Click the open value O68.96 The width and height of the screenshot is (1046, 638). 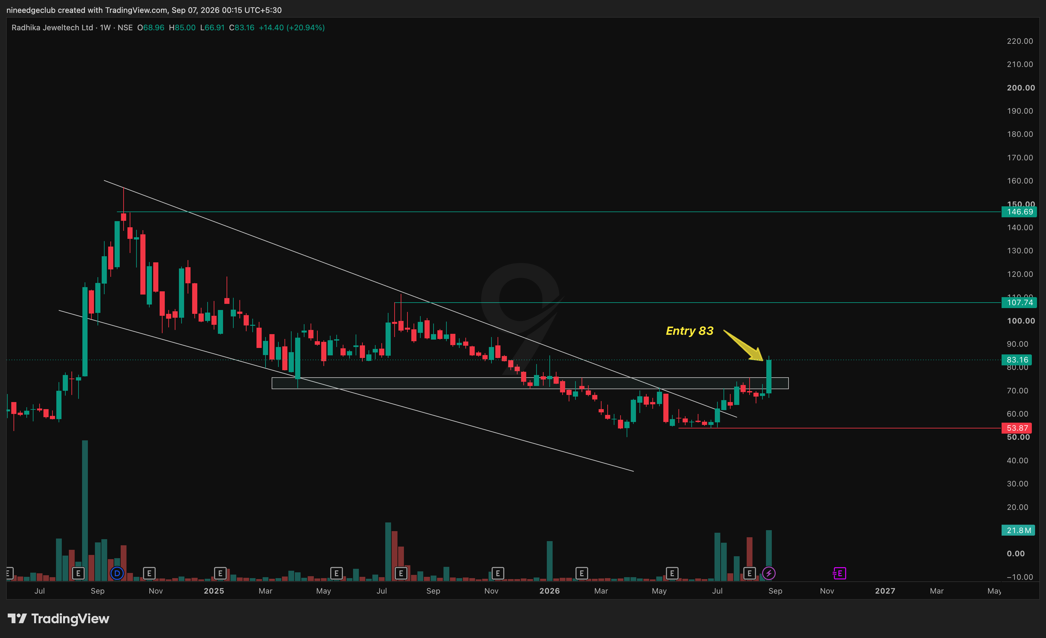151,28
